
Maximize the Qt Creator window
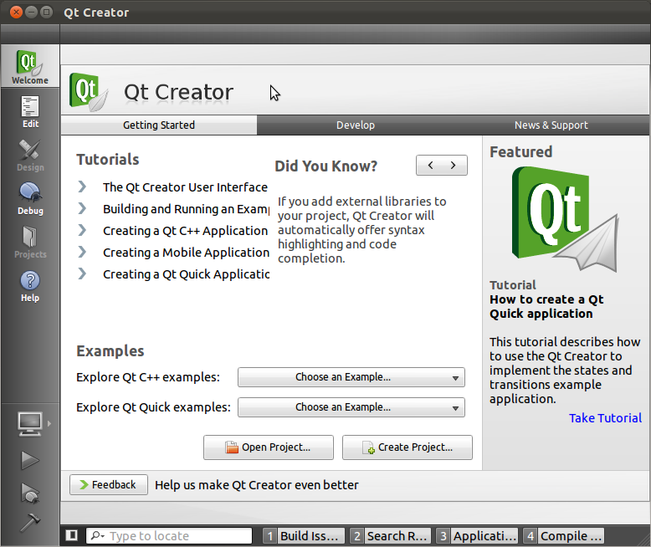[x=46, y=12]
